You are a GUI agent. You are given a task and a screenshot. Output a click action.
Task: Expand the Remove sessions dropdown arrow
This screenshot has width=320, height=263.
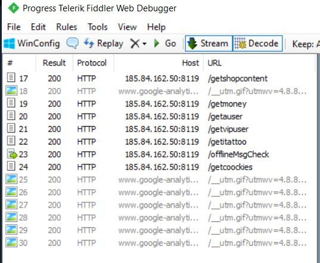(144, 43)
